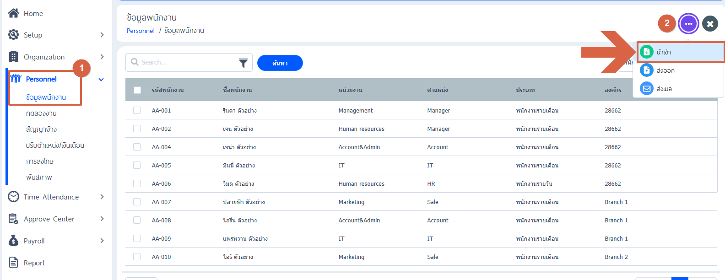Click the ตำแหน่ง column header
This screenshot has height=280, width=725.
[x=438, y=90]
